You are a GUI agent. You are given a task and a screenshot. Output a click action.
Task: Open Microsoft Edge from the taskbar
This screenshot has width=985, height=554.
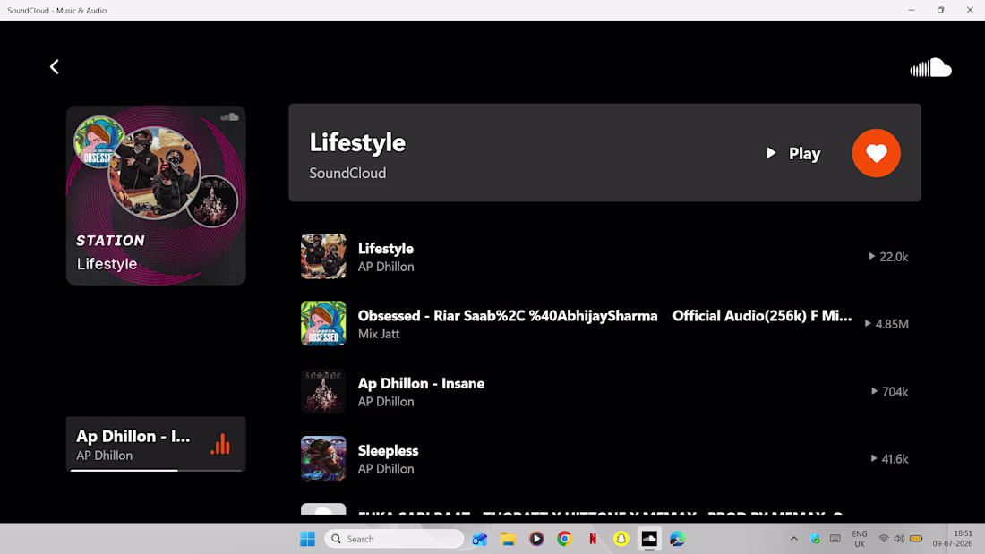point(677,539)
